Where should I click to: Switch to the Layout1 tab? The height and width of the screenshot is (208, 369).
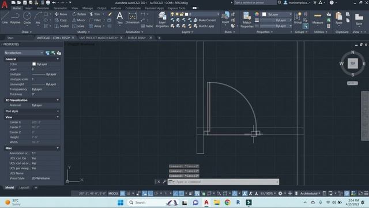click(x=24, y=187)
